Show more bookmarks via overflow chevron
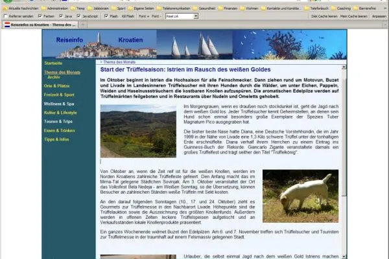Image resolution: width=389 pixels, height=259 pixels. pos(385,8)
